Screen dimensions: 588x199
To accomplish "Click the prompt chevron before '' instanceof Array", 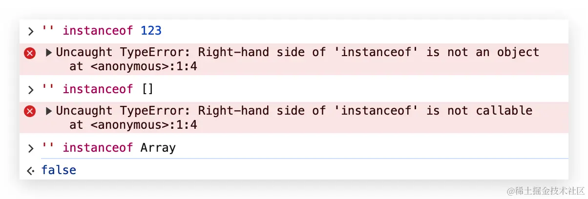I will pyautogui.click(x=30, y=148).
